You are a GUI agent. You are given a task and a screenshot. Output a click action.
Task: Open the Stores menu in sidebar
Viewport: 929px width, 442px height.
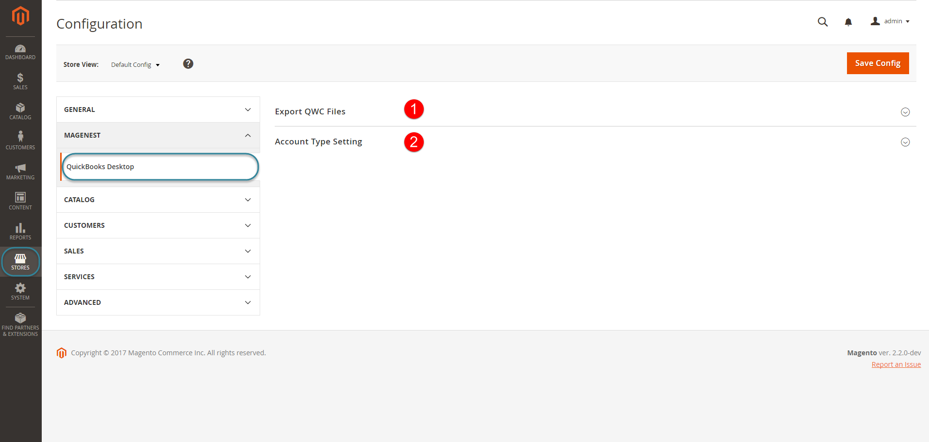(x=20, y=262)
